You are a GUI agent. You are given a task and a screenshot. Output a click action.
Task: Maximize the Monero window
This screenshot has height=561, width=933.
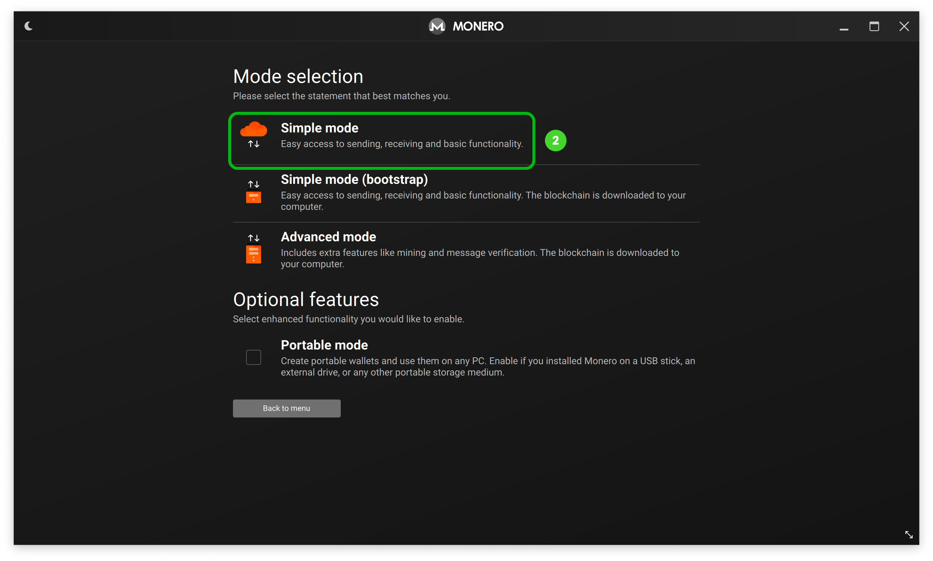click(x=874, y=26)
